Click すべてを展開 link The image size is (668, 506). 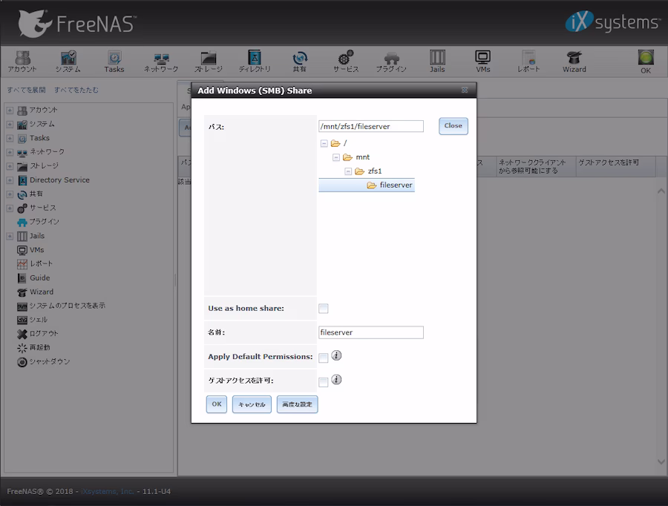(x=27, y=90)
